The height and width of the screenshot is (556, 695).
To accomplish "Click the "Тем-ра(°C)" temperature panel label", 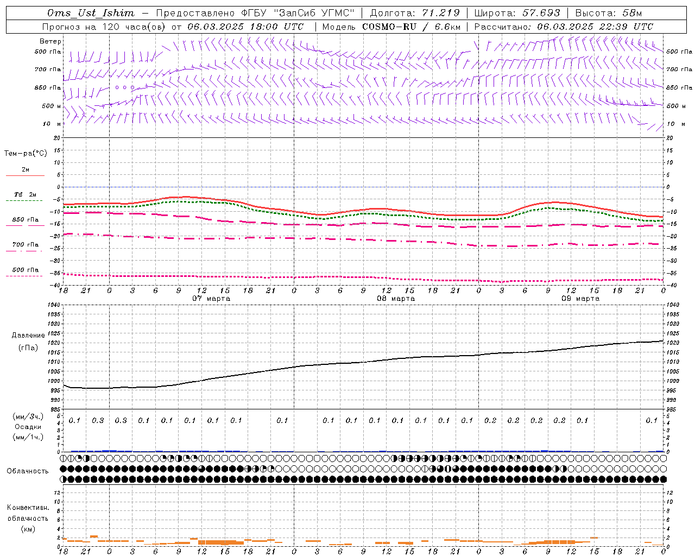I will coord(26,154).
